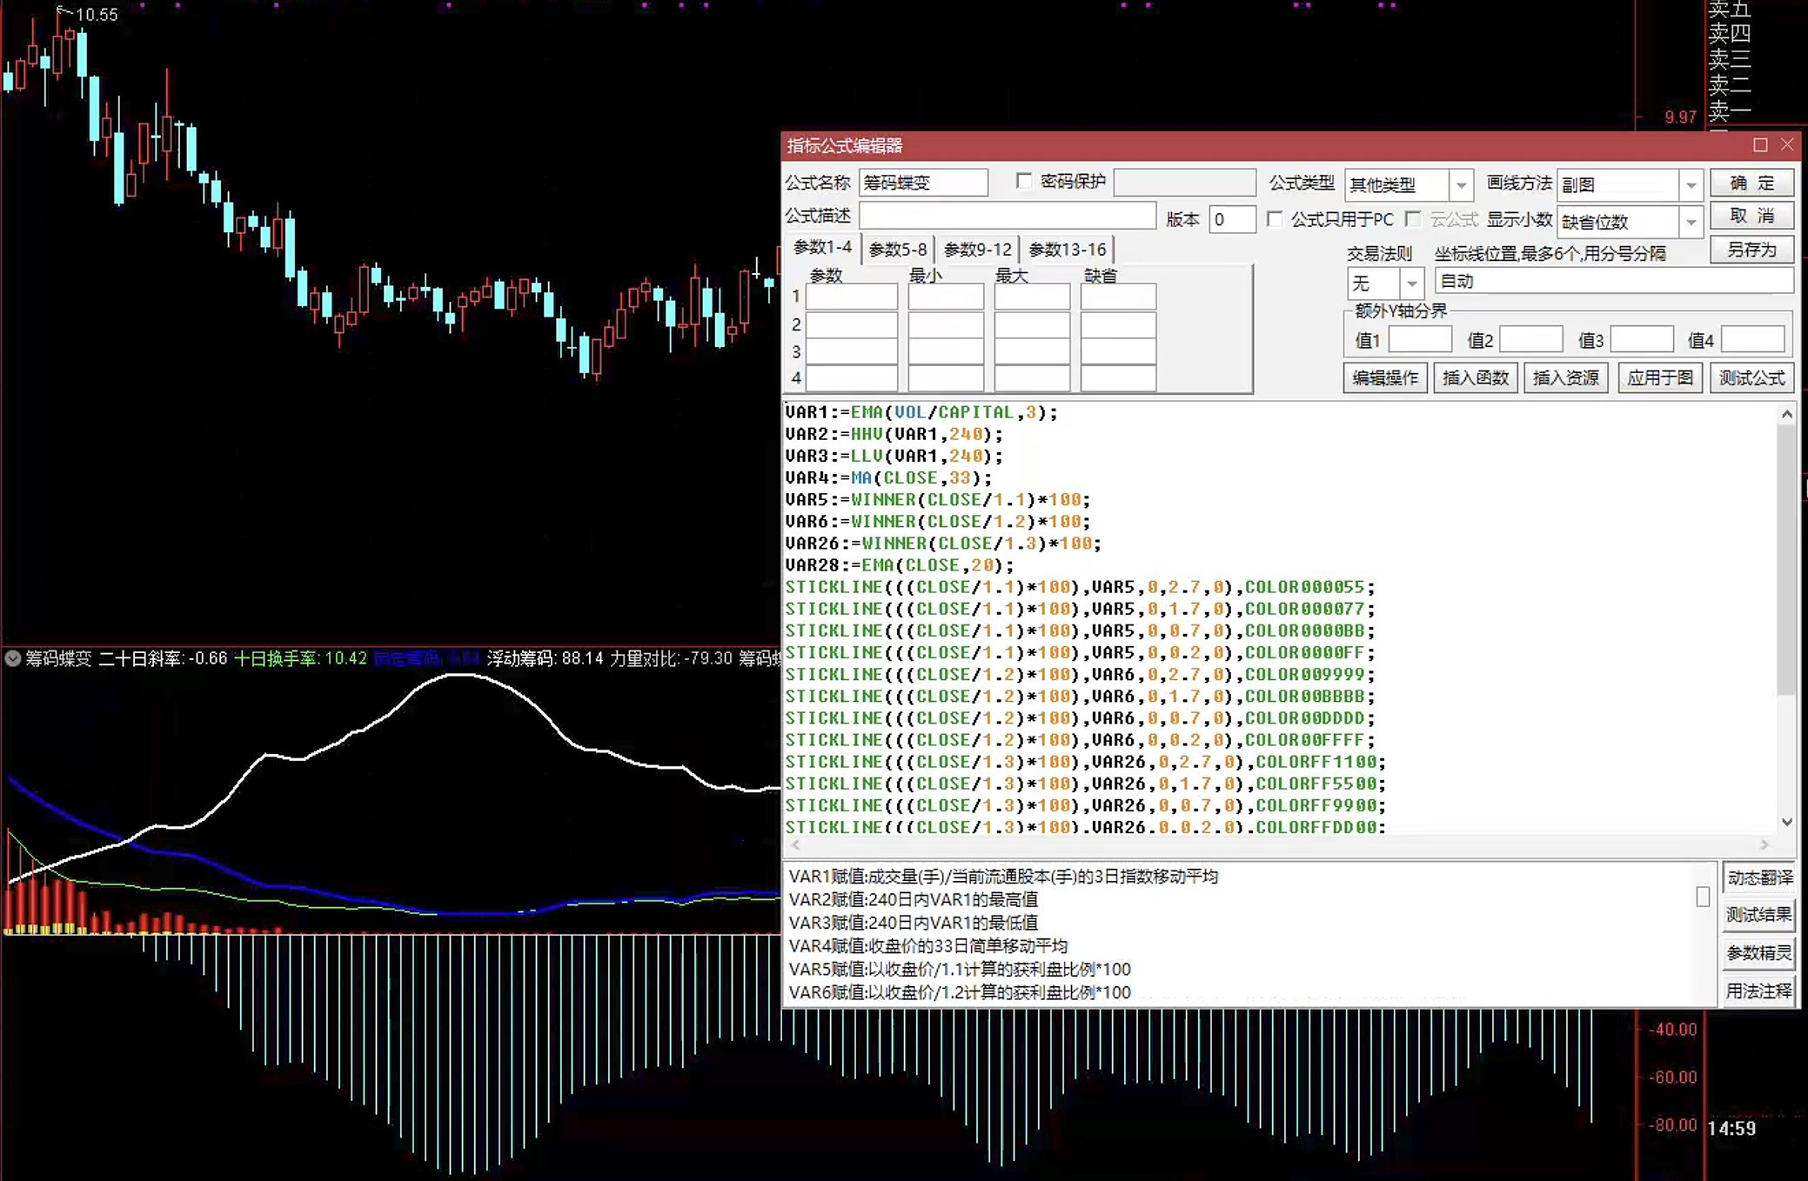Open the 公式类型 dropdown

pos(1461,184)
